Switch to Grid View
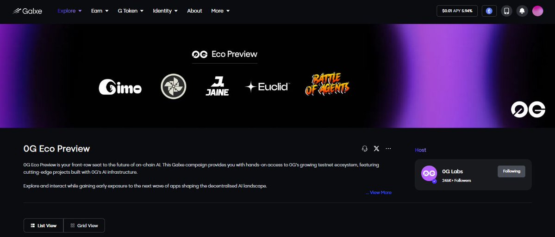This screenshot has width=555, height=237. 84,225
